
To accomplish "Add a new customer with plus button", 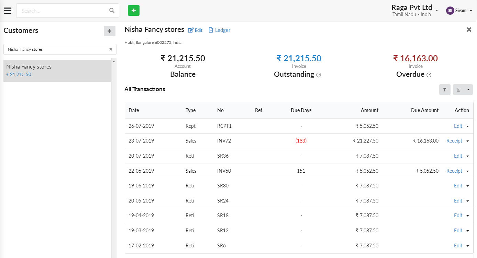I will point(109,31).
